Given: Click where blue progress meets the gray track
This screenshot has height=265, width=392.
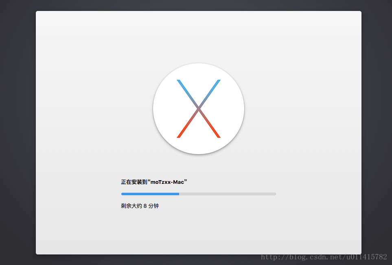Looking at the screenshot, I should 179,194.
